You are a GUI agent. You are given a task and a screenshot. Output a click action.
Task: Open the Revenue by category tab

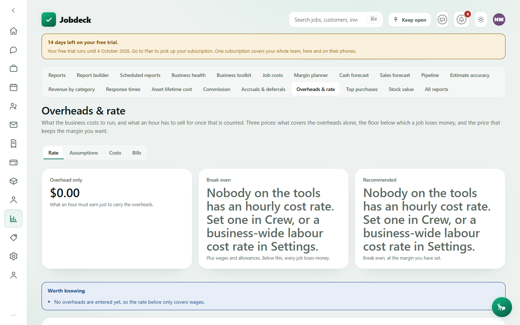pyautogui.click(x=71, y=89)
